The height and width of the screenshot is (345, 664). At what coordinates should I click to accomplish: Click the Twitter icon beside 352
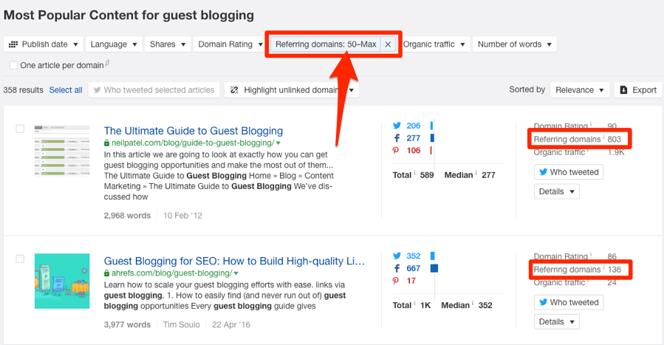tap(397, 256)
